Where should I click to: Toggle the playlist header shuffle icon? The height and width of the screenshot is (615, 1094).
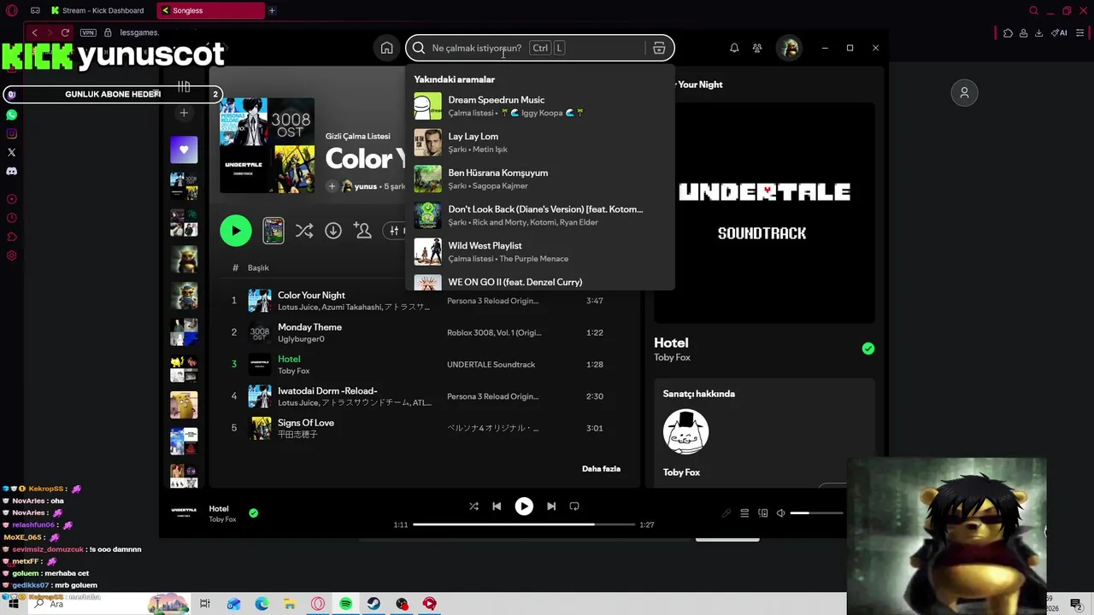point(304,231)
